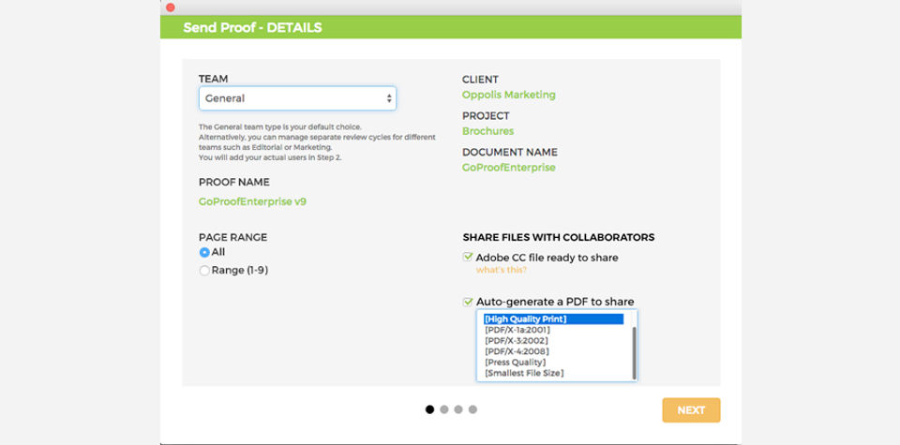Select [Press Quality] preset in list

[x=515, y=363]
